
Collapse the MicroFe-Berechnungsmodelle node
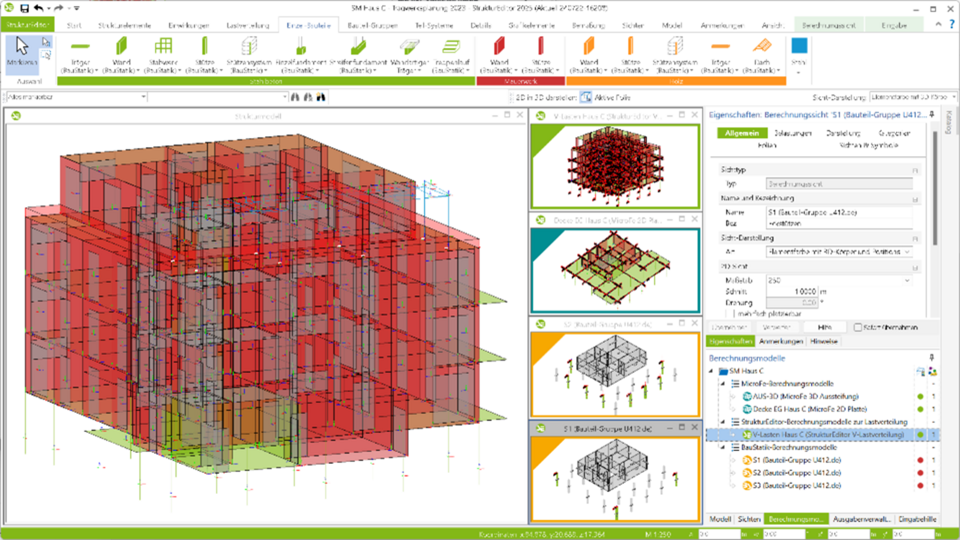722,383
